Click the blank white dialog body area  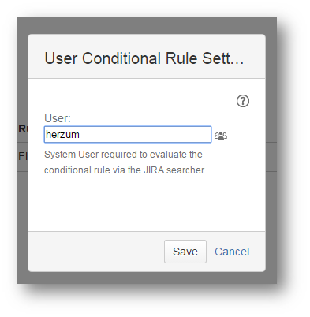pyautogui.click(x=147, y=203)
